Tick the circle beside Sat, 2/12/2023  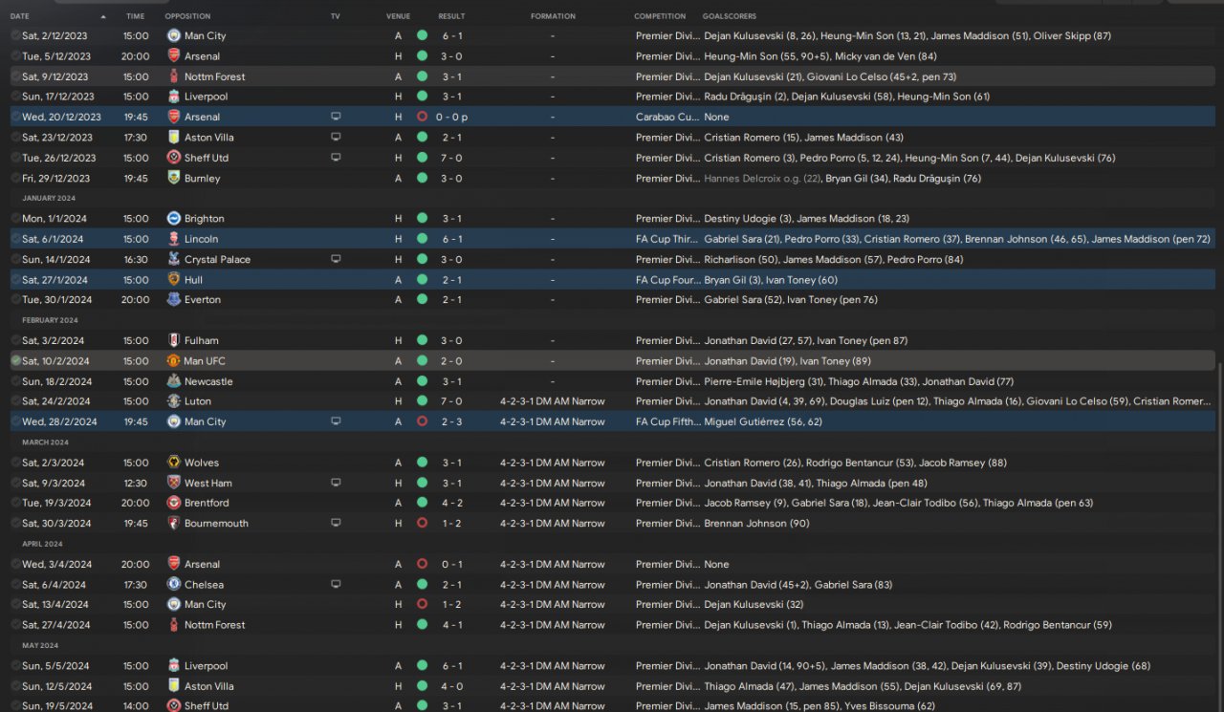pos(15,35)
